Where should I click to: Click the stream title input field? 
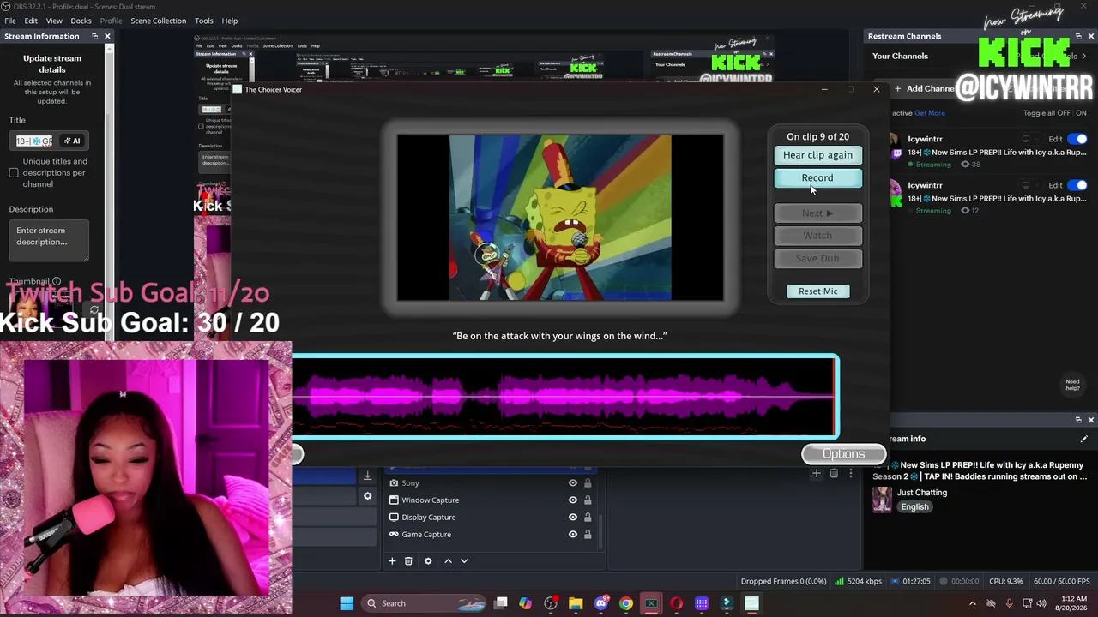[34, 141]
